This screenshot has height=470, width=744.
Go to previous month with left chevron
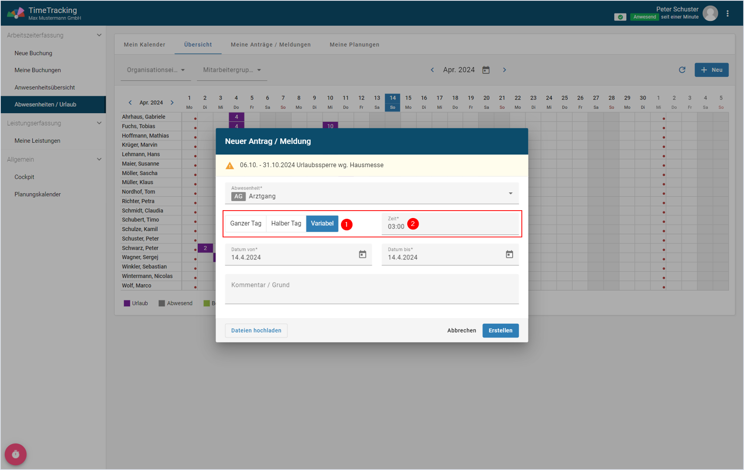[x=432, y=70]
